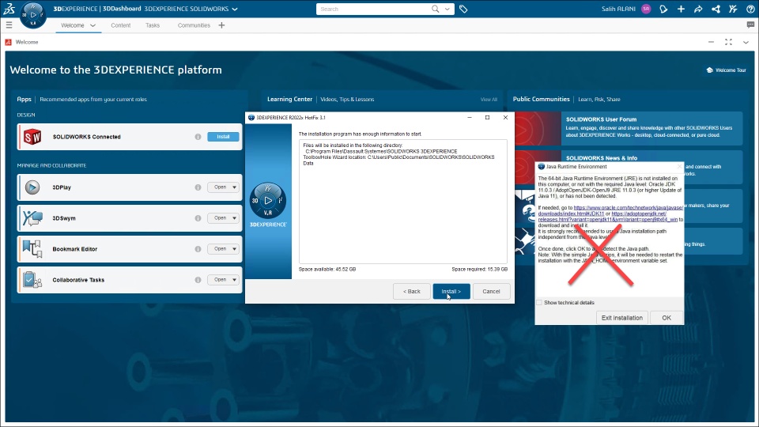This screenshot has height=427, width=759.
Task: Switch to the Tasks tab
Action: pos(153,25)
